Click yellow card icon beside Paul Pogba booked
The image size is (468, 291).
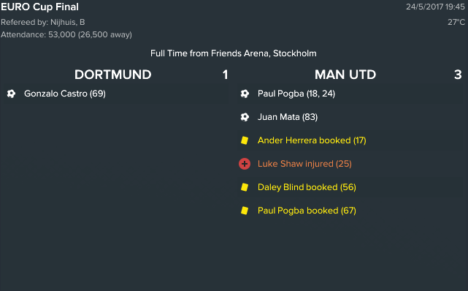(245, 211)
